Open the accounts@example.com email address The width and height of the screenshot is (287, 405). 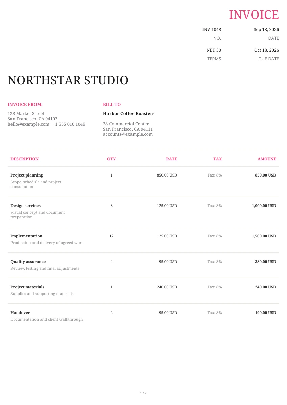pos(128,134)
